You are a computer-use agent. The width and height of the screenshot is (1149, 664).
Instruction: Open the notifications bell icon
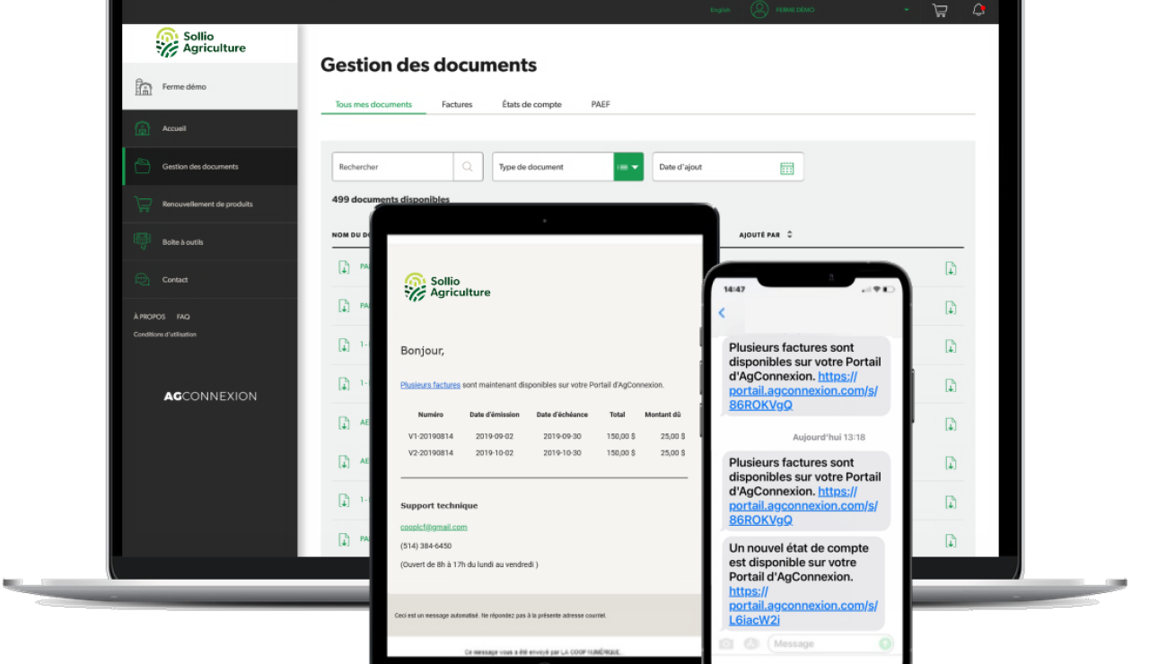click(978, 10)
